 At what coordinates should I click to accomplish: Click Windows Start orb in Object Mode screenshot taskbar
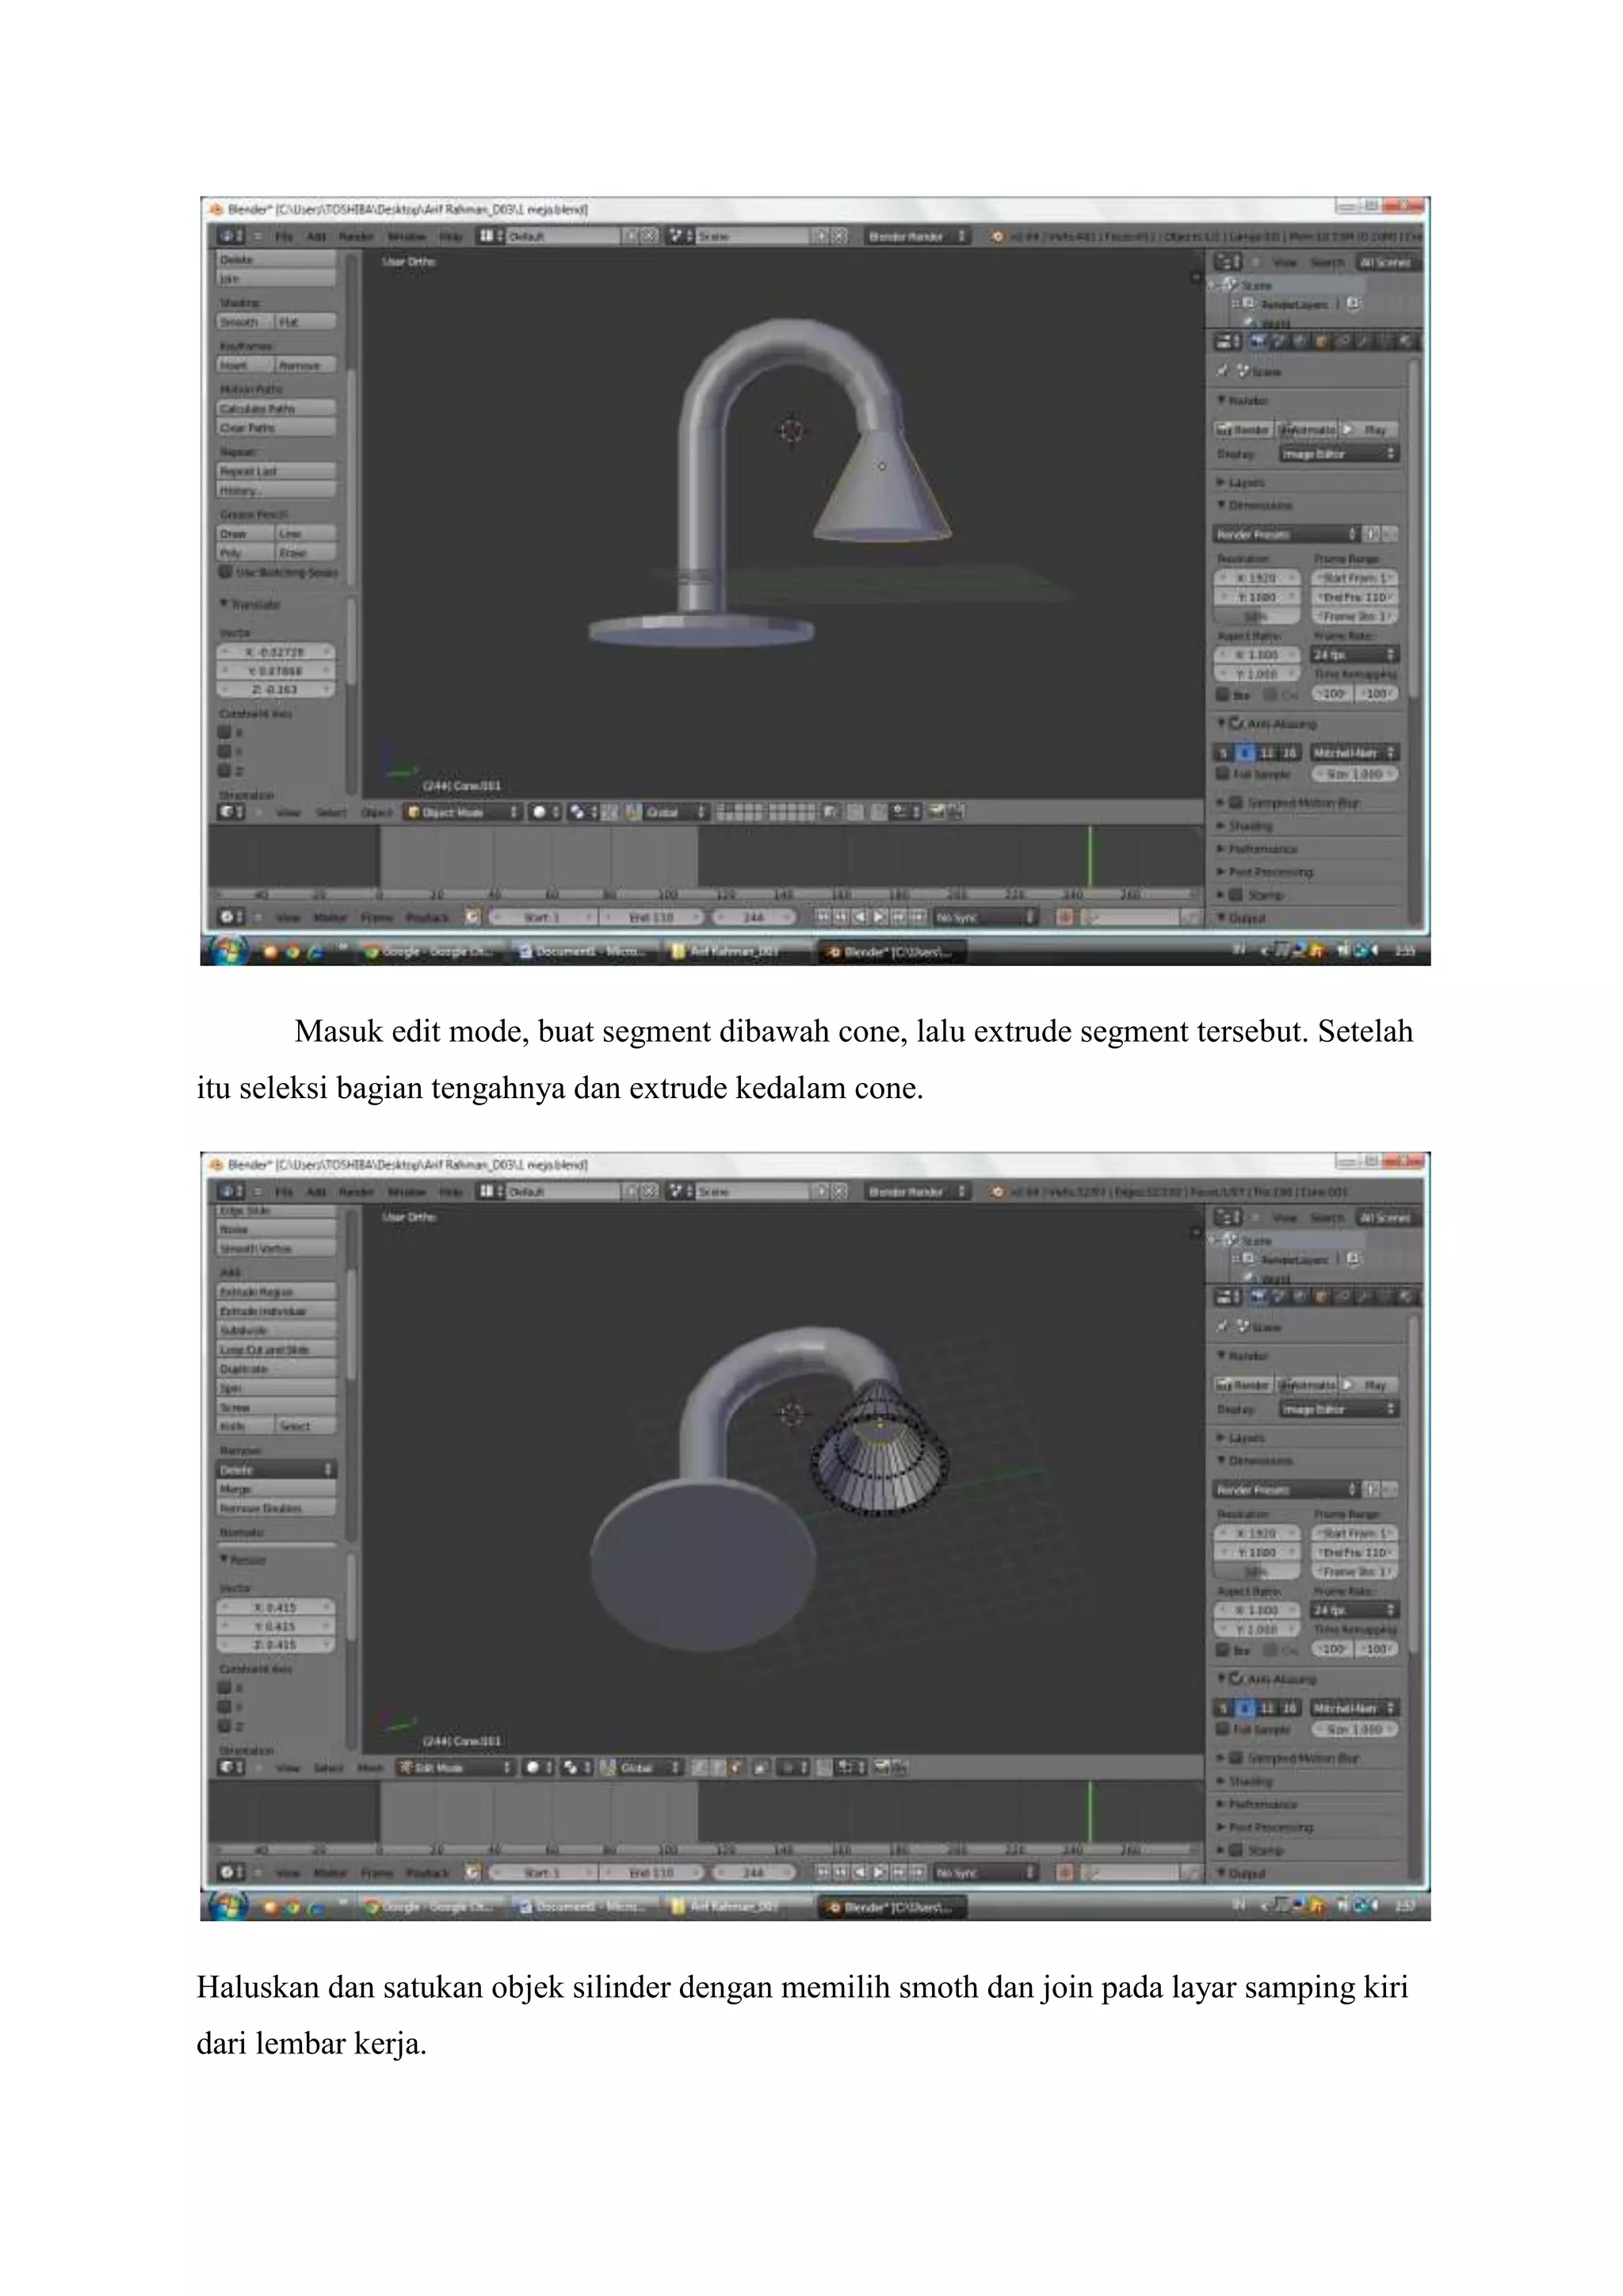click(x=228, y=950)
